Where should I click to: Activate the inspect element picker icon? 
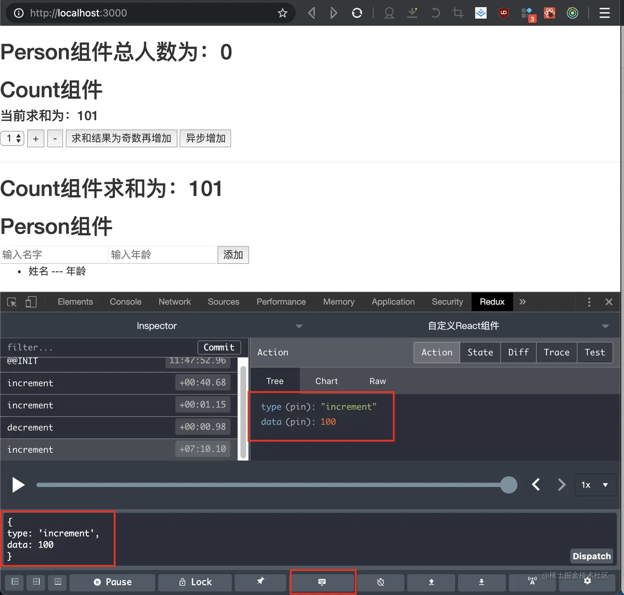[12, 302]
